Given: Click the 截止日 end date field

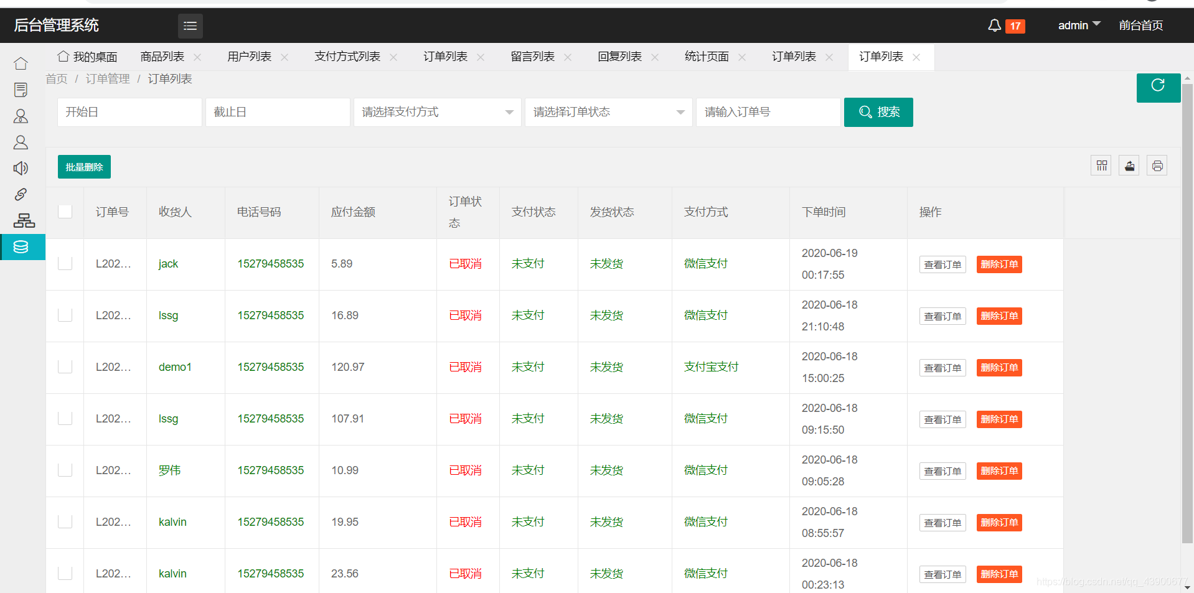Looking at the screenshot, I should 278,112.
